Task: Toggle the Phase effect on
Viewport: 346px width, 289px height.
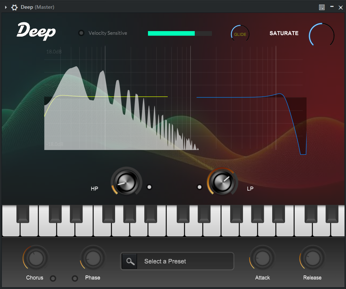Action: 75,278
